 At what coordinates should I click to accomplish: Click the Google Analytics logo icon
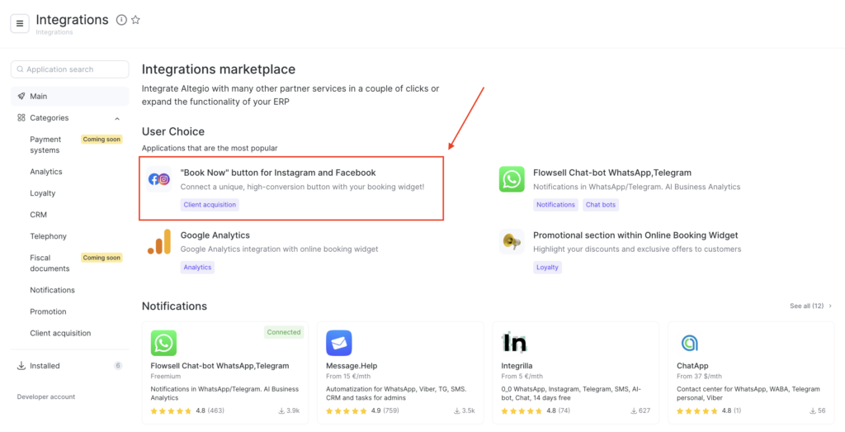[159, 242]
